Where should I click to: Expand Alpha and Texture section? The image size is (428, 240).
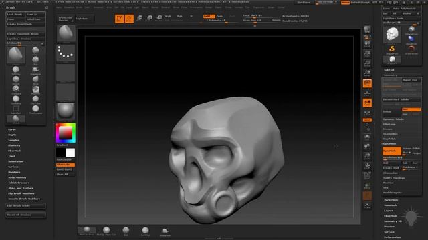click(x=21, y=188)
